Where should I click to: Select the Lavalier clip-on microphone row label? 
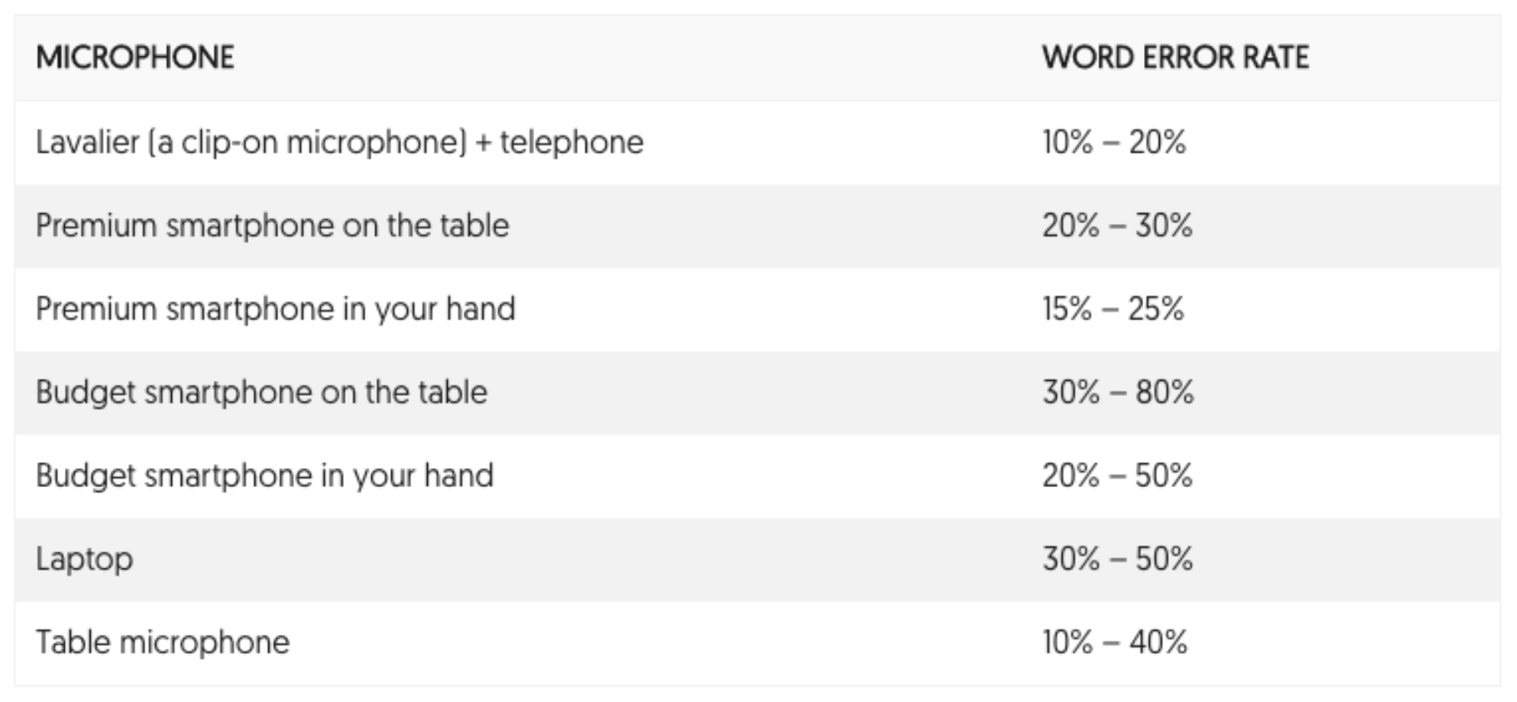click(x=339, y=143)
